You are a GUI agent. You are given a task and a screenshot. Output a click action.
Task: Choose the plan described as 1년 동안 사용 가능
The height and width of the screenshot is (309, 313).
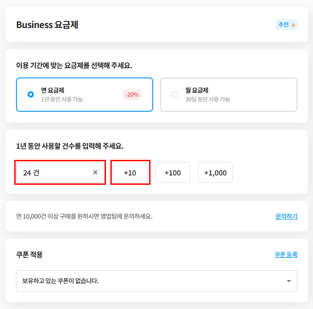pos(62,99)
